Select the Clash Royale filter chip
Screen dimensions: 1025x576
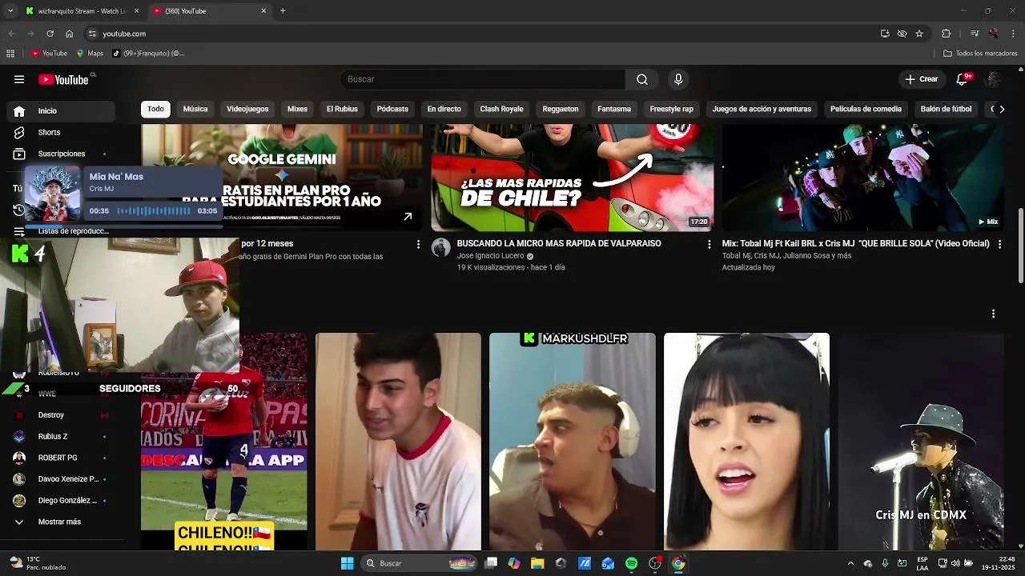[x=501, y=109]
